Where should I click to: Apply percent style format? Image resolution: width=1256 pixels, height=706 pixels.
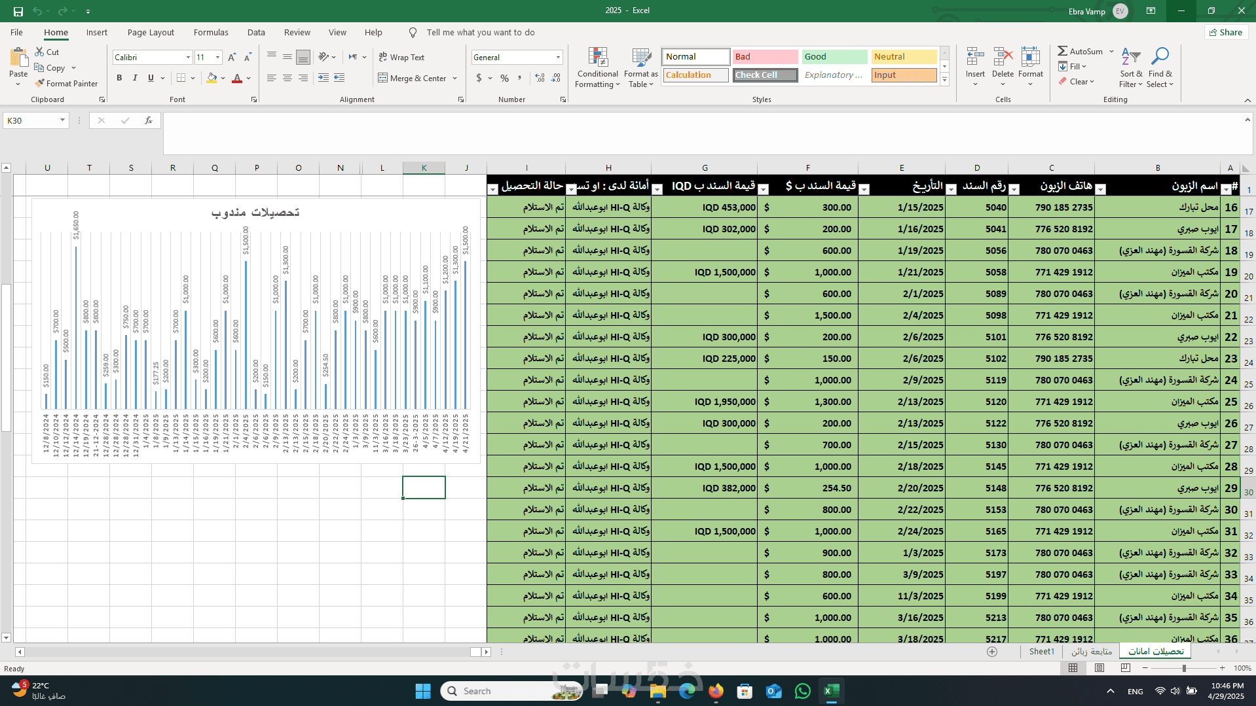pos(504,78)
